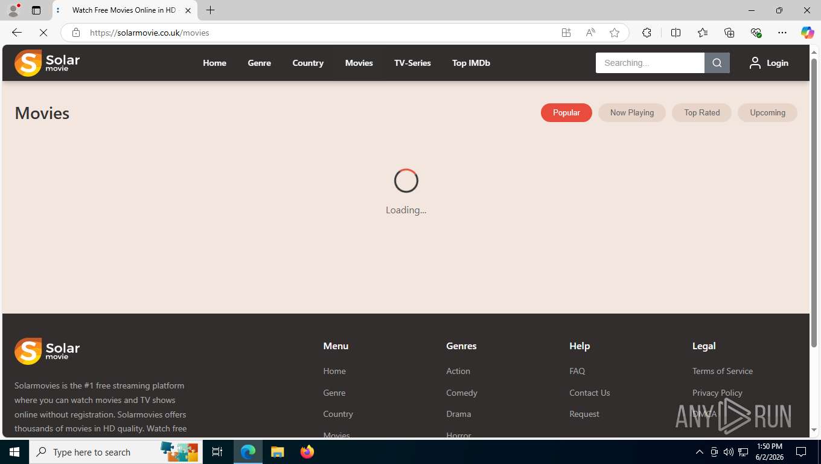The height and width of the screenshot is (464, 821).
Task: Open Request link in Help
Action: click(x=584, y=414)
